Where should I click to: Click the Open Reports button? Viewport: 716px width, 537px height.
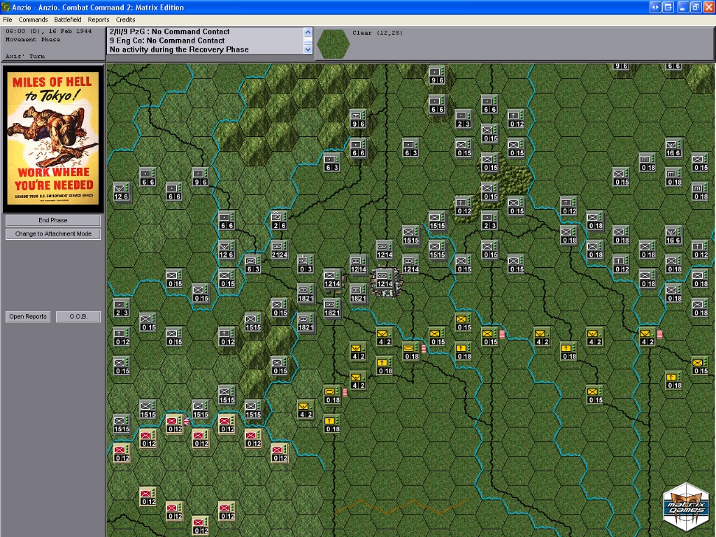click(x=28, y=317)
